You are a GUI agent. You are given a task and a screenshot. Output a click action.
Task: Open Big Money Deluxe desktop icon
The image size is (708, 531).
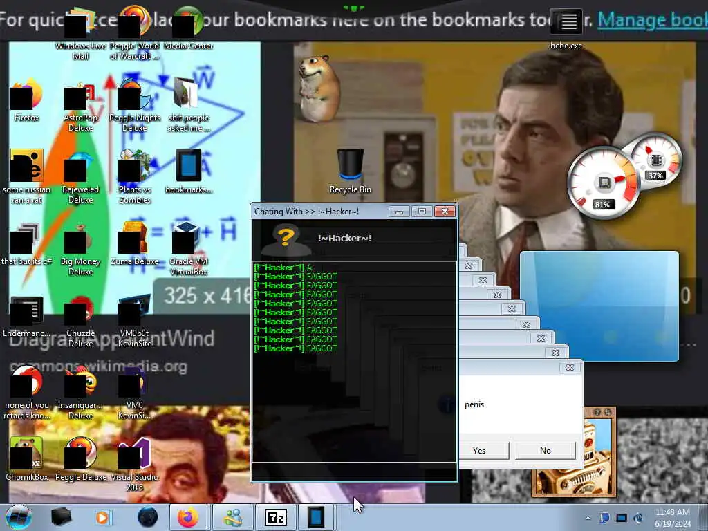coord(80,249)
